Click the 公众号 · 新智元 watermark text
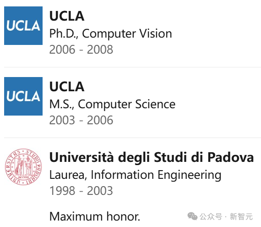The image size is (261, 227). click(x=226, y=216)
